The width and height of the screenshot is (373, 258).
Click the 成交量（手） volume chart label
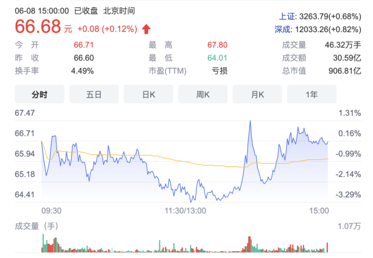pyautogui.click(x=36, y=226)
